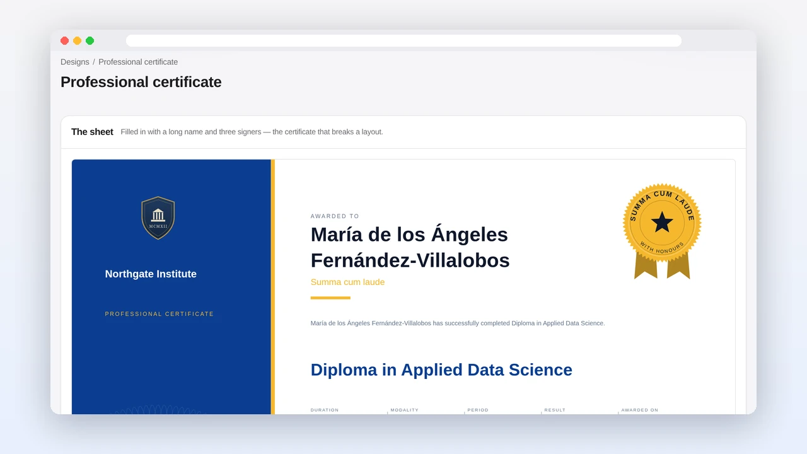Click the gold PROFESSIONAL CERTIFICATE label
The image size is (807, 454).
pyautogui.click(x=160, y=314)
